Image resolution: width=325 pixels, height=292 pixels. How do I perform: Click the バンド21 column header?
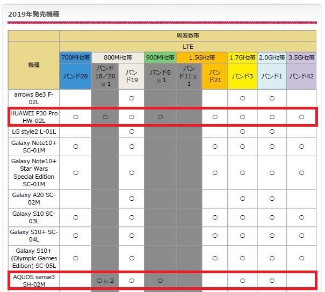pos(215,76)
